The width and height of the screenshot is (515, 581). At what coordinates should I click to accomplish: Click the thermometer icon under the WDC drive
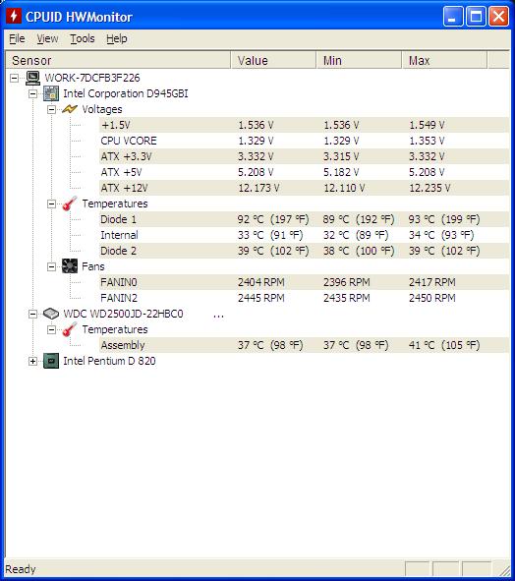tap(70, 329)
